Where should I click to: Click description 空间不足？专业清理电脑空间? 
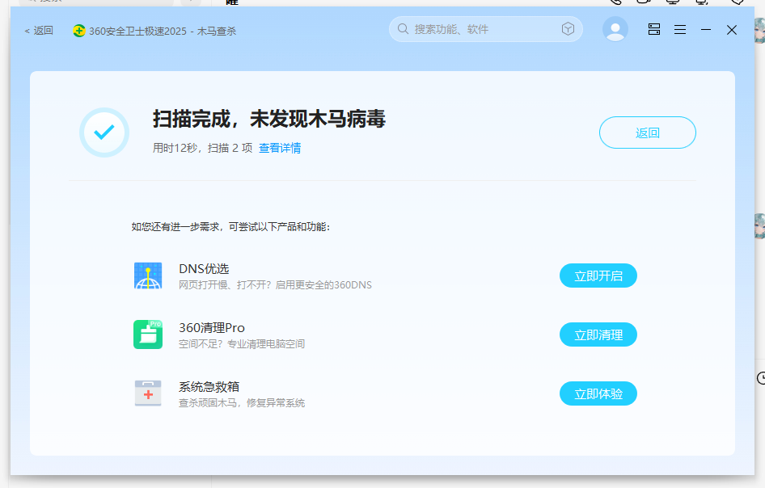[x=242, y=343]
